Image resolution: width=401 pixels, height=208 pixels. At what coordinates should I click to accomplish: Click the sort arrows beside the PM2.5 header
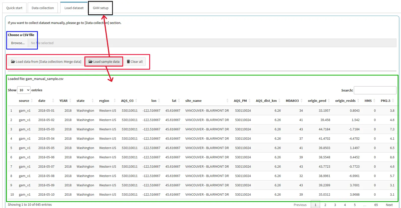tap(393, 101)
